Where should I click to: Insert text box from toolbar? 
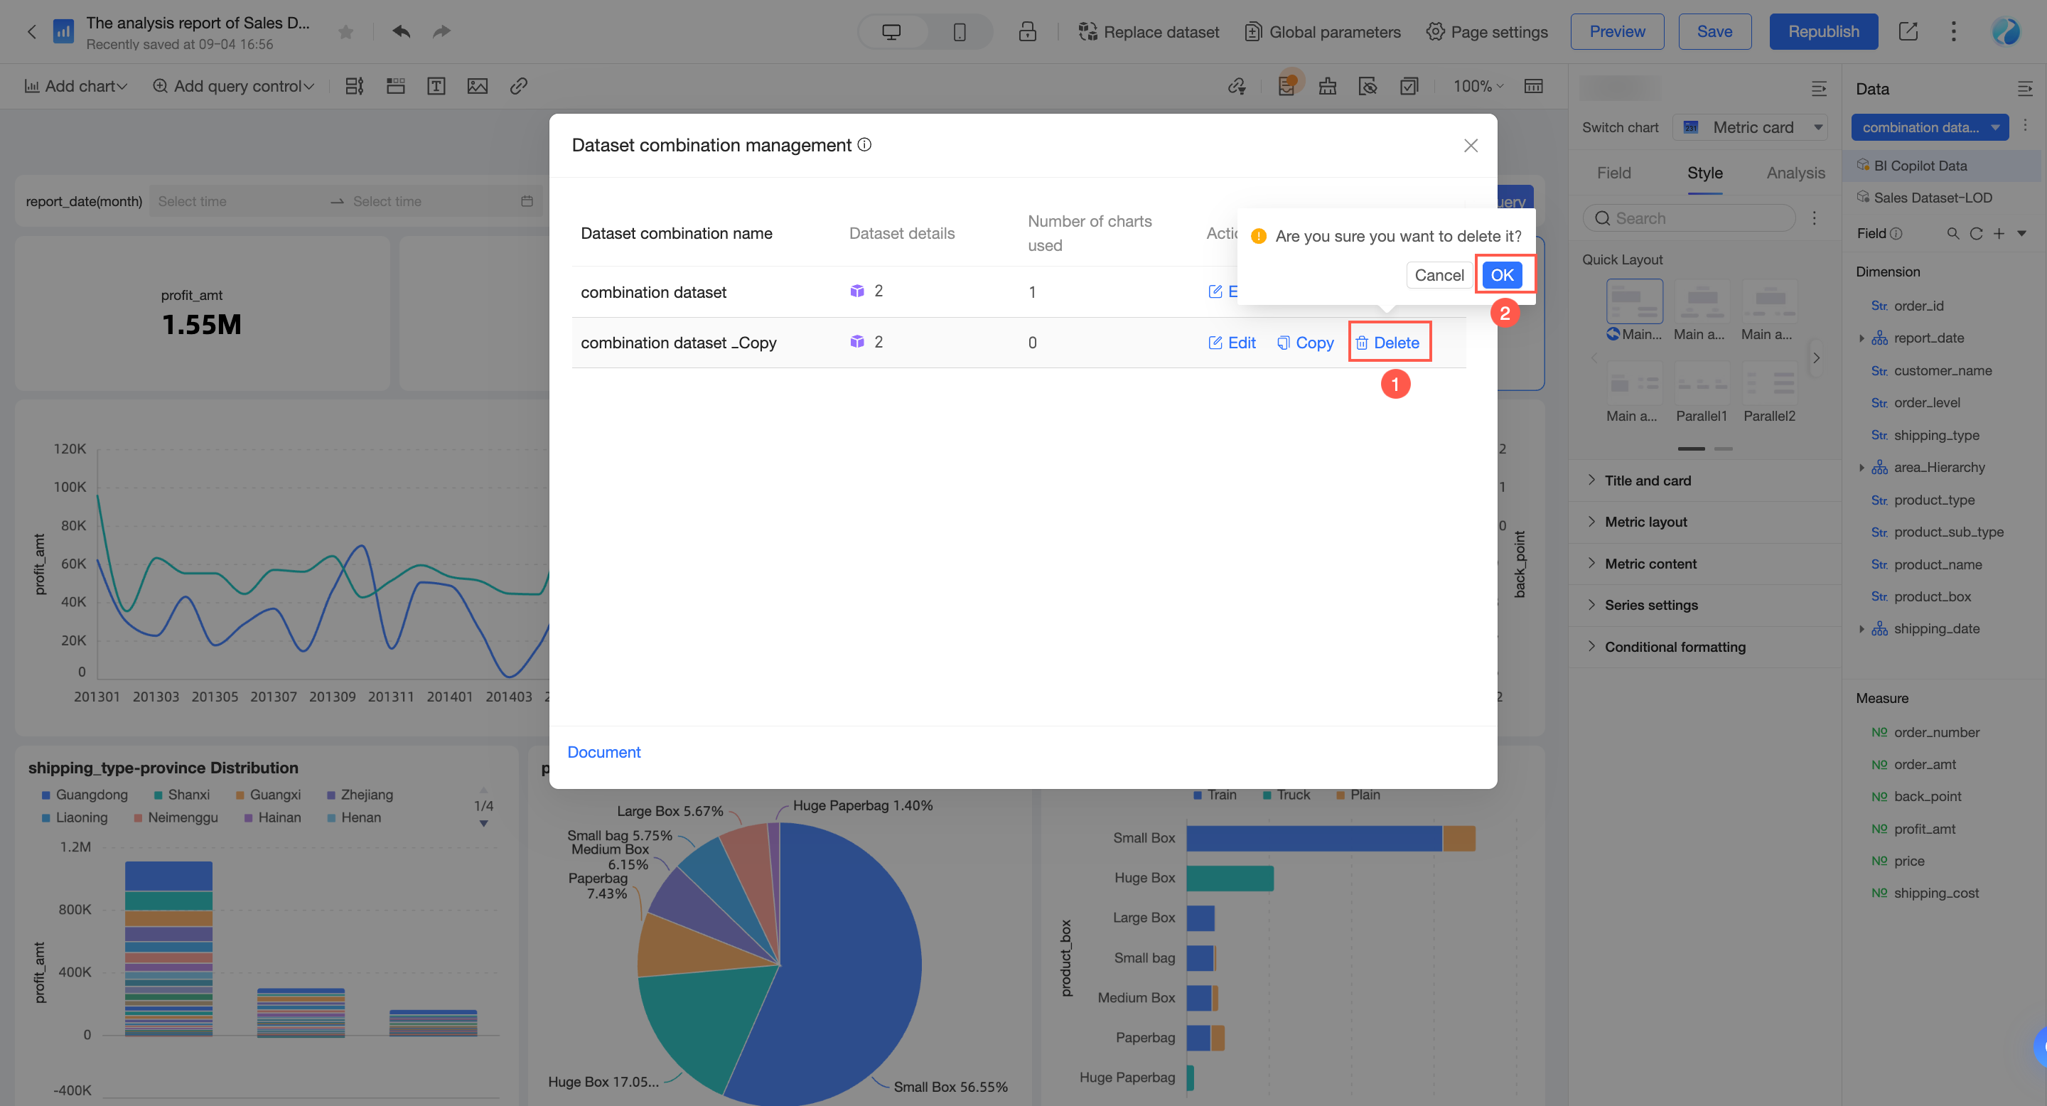point(436,86)
